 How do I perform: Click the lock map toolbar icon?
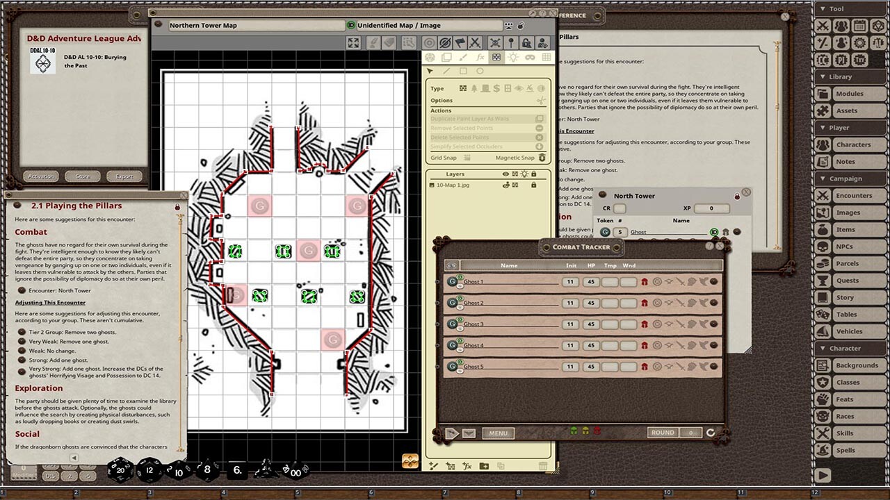[527, 43]
